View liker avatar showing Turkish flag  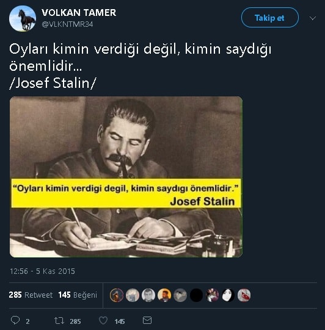(x=244, y=295)
